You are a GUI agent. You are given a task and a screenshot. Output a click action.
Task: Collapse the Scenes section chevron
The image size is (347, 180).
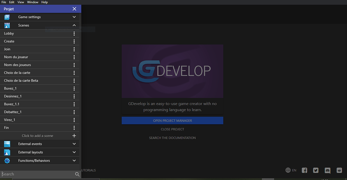point(74,25)
